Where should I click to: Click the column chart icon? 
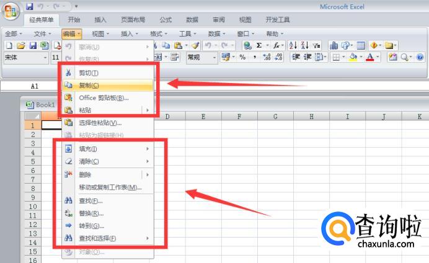[334, 45]
